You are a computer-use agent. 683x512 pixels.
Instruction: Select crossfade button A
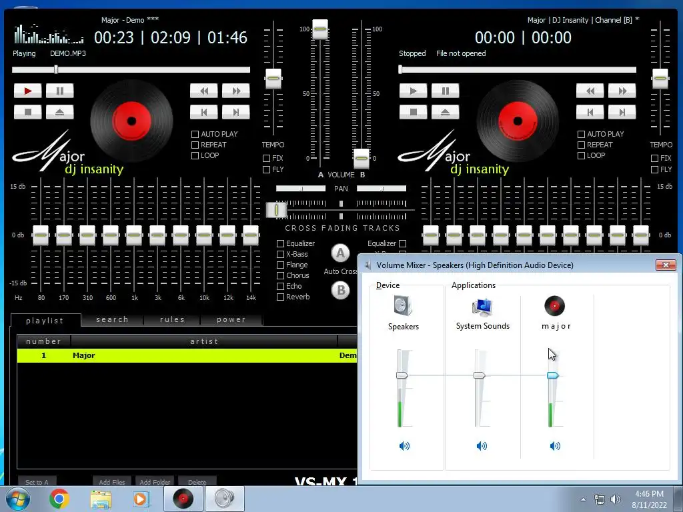click(341, 253)
